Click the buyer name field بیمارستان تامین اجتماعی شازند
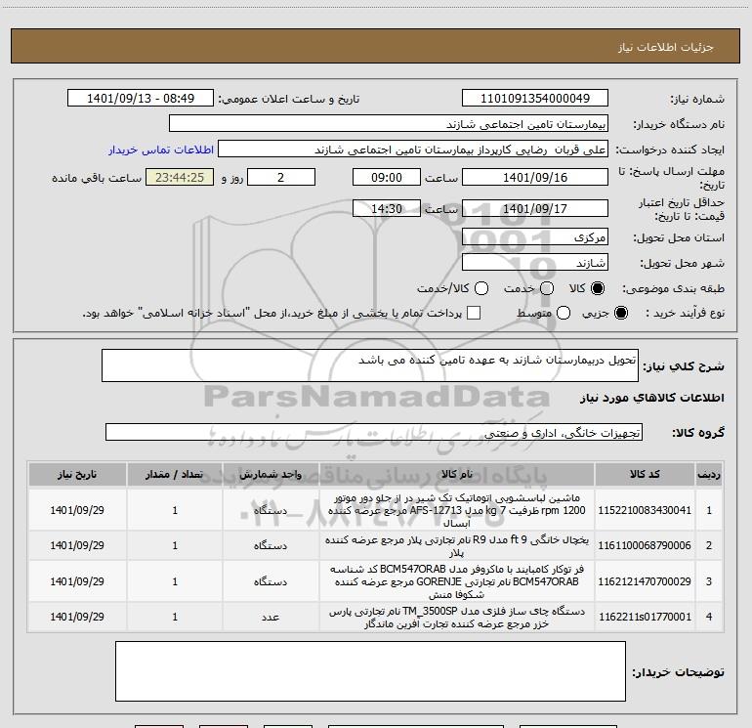Screen dimensions: 752x728 [x=389, y=124]
